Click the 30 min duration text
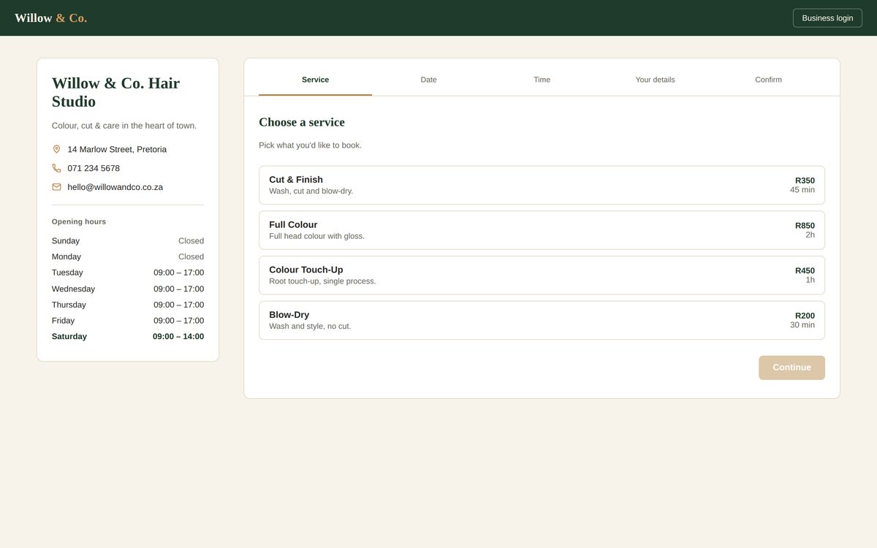The height and width of the screenshot is (548, 877). tap(802, 325)
